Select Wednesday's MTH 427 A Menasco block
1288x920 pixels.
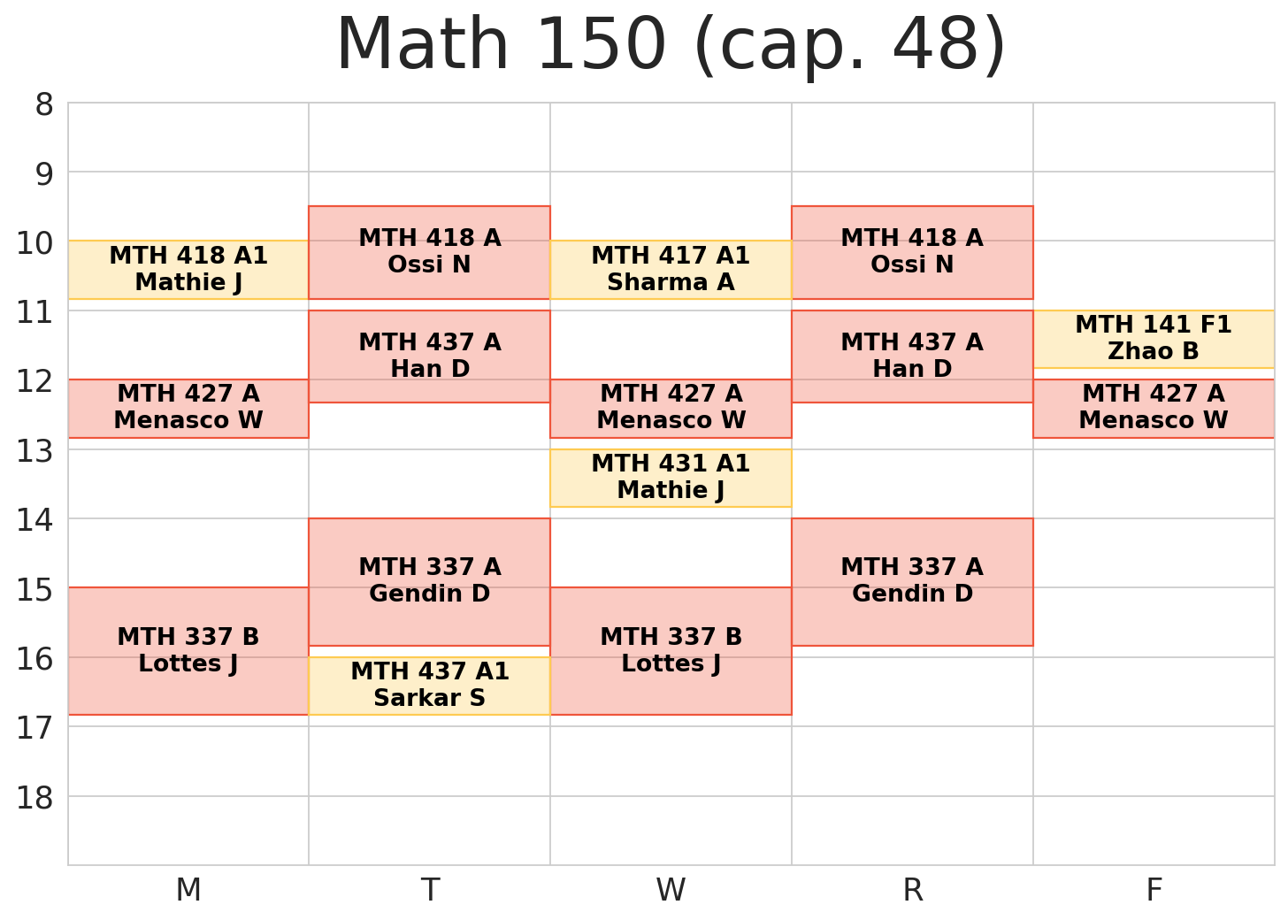click(671, 408)
